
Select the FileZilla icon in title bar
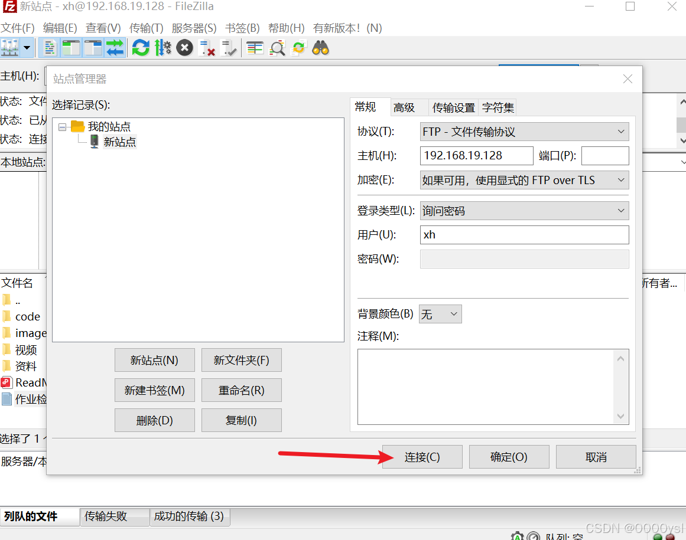tap(9, 6)
